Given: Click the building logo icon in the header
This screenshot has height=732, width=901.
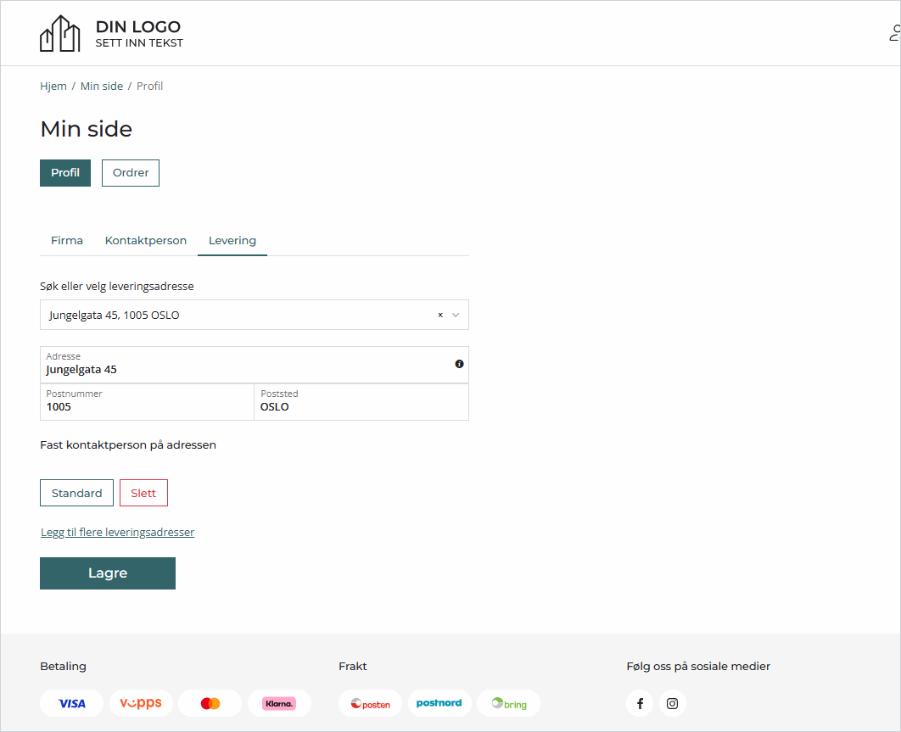Looking at the screenshot, I should (x=59, y=34).
